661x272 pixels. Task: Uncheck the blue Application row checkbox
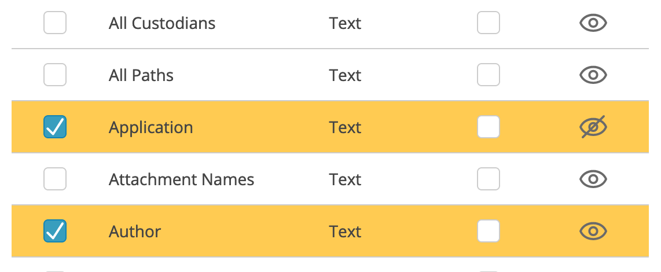tap(55, 127)
